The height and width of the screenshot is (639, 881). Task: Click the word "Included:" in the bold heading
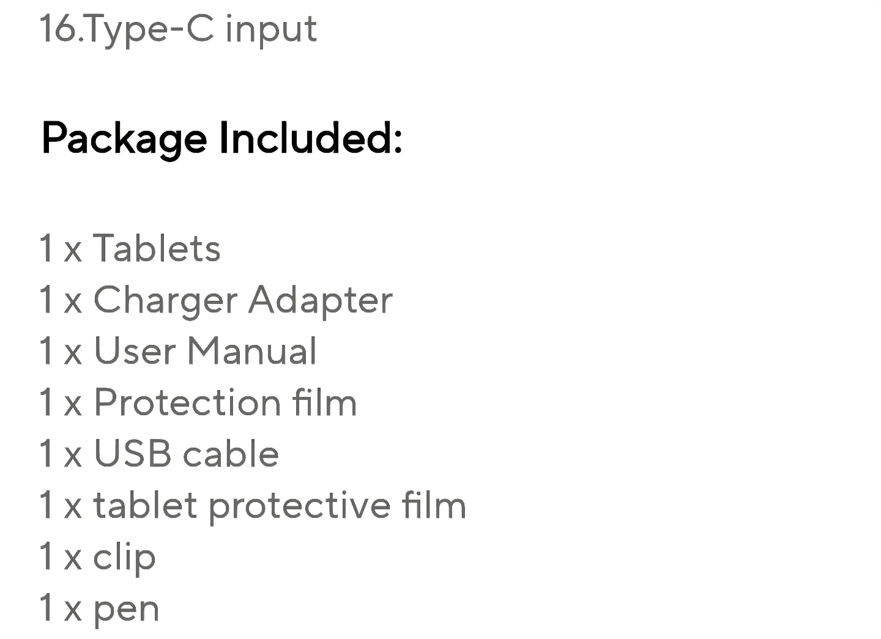pos(310,138)
